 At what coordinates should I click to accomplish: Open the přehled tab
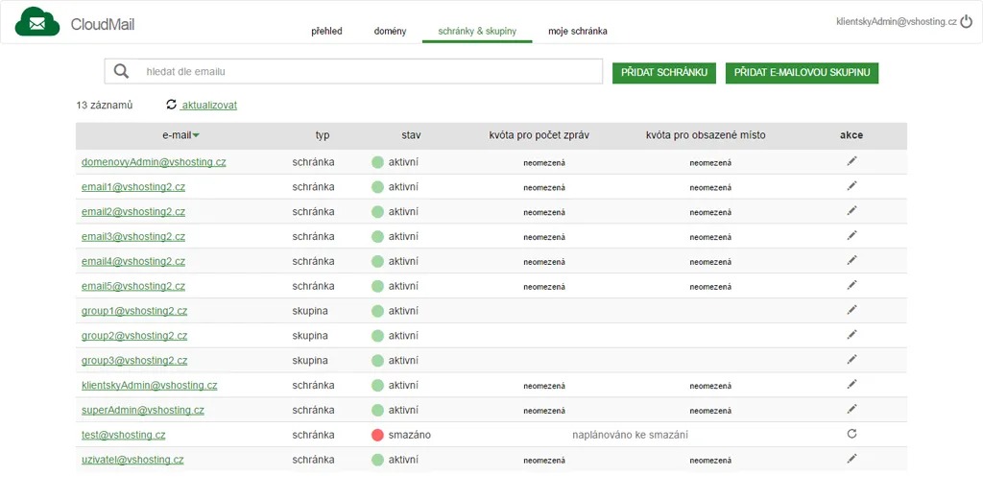[x=326, y=31]
